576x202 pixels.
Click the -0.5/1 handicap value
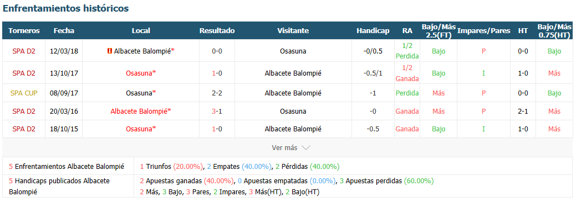click(x=373, y=73)
